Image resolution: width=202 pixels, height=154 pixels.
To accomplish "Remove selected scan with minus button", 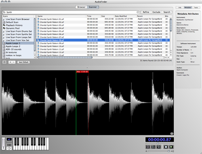I will pyautogui.click(x=14, y=62).
